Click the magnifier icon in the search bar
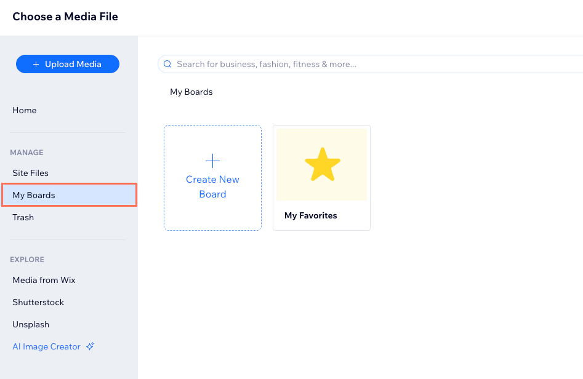This screenshot has width=583, height=379. click(x=167, y=64)
